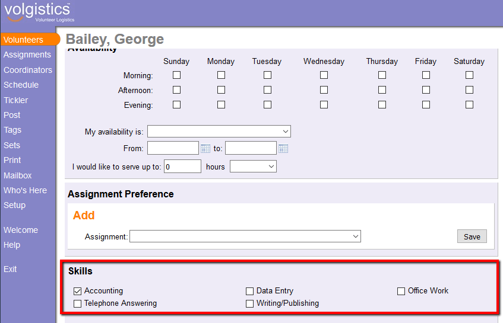Viewport: 503px width, 323px height.
Task: Expand the 'My availability is' dropdown
Action: (x=219, y=132)
